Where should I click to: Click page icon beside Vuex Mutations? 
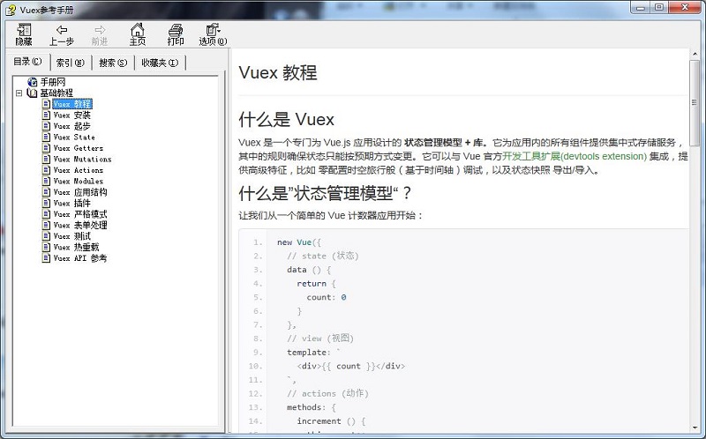click(46, 159)
